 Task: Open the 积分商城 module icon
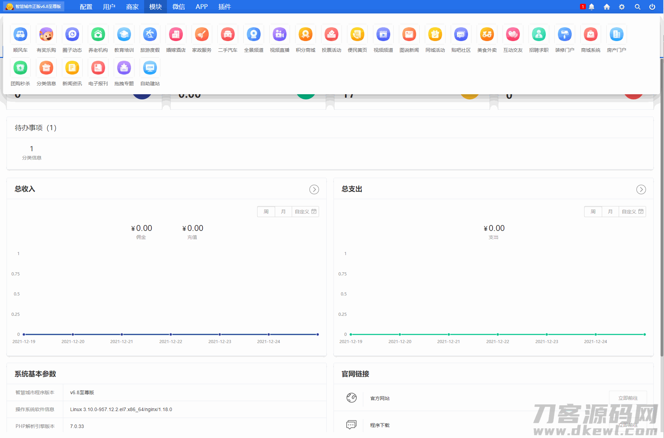[x=306, y=35]
